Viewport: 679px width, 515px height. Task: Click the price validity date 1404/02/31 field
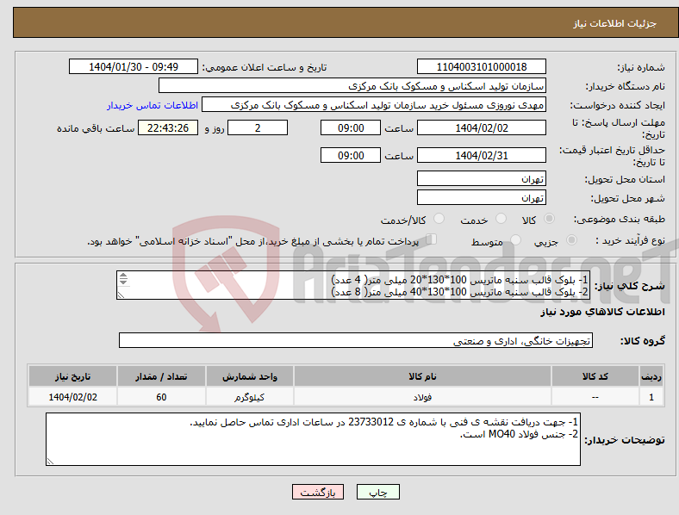point(482,155)
